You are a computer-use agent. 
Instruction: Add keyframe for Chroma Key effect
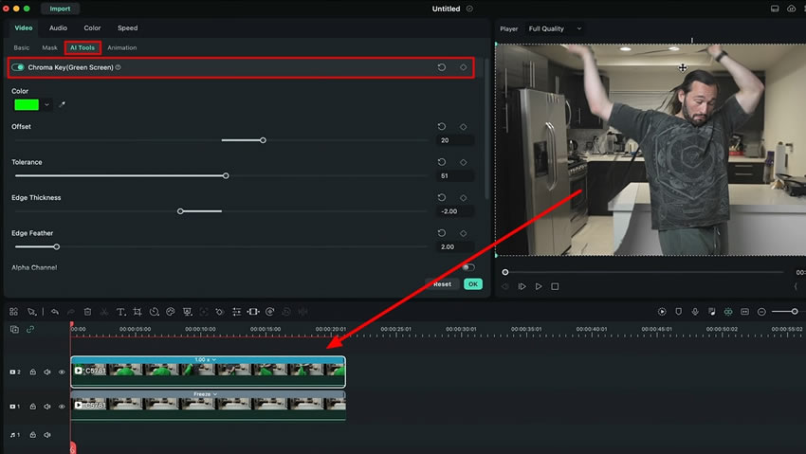pos(463,67)
